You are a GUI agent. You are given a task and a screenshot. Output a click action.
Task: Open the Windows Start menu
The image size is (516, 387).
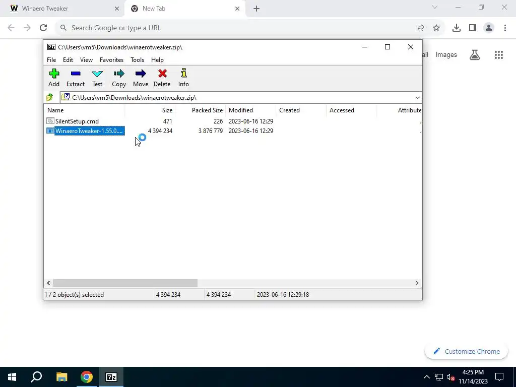click(12, 377)
